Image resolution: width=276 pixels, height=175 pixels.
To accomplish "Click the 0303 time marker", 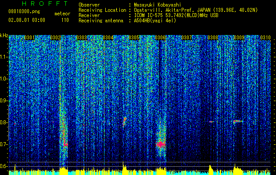I will click(82, 38).
